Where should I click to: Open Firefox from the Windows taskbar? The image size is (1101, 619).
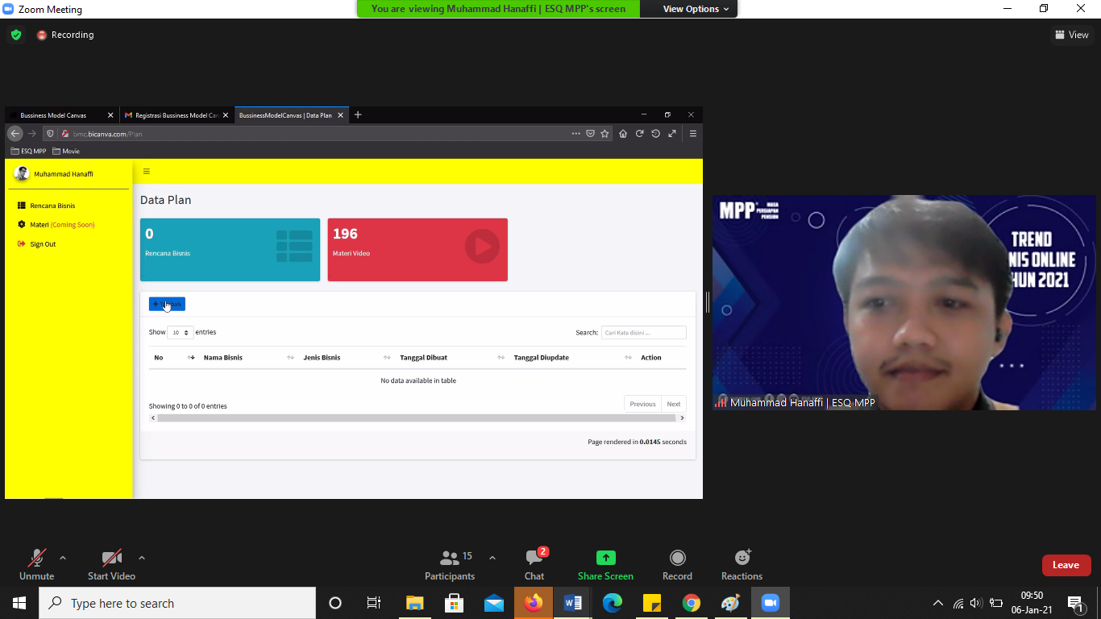[x=533, y=603]
